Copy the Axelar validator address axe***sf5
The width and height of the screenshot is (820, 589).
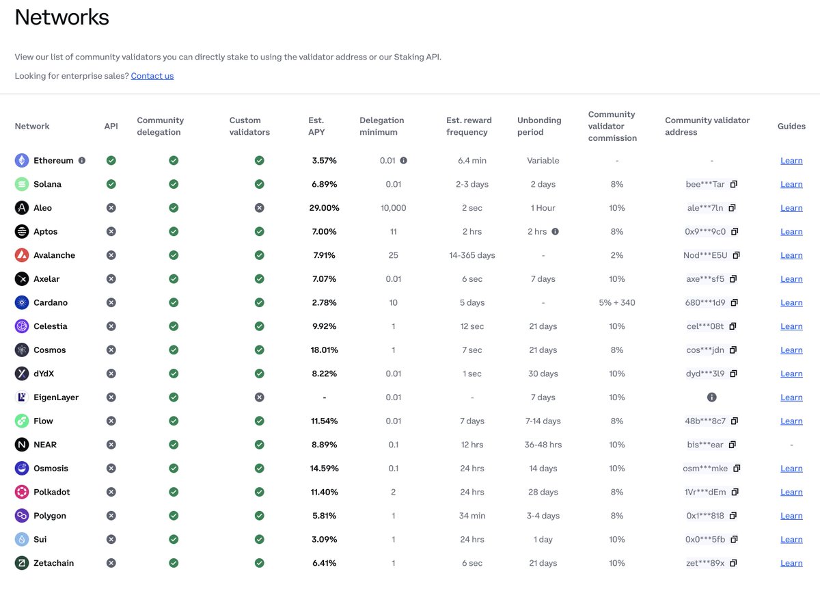click(733, 279)
